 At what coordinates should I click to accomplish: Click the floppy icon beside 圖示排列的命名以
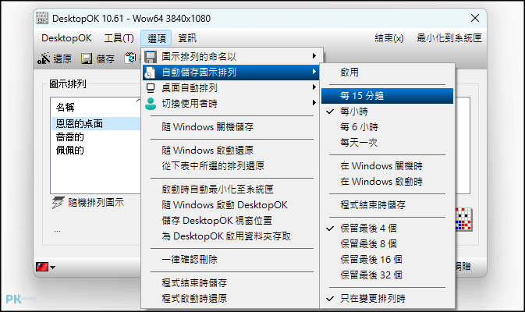point(151,57)
